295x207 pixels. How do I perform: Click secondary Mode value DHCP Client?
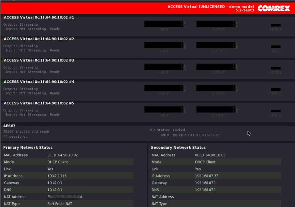click(205, 162)
